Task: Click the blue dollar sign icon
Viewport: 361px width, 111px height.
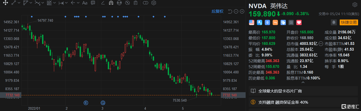Action: click(x=267, y=22)
